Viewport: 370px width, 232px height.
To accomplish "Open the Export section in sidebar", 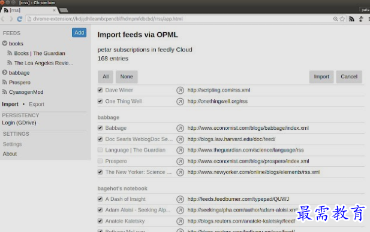I will point(37,104).
